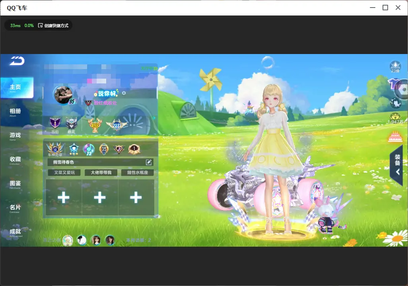Maximize the QQ飞车 window
408x286 pixels.
tap(385, 8)
